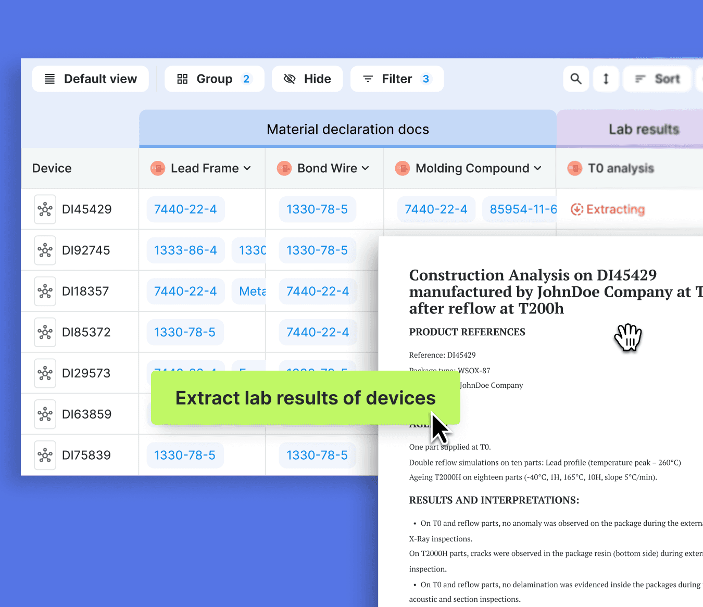Select device name DI85372
The image size is (703, 607).
tap(86, 332)
